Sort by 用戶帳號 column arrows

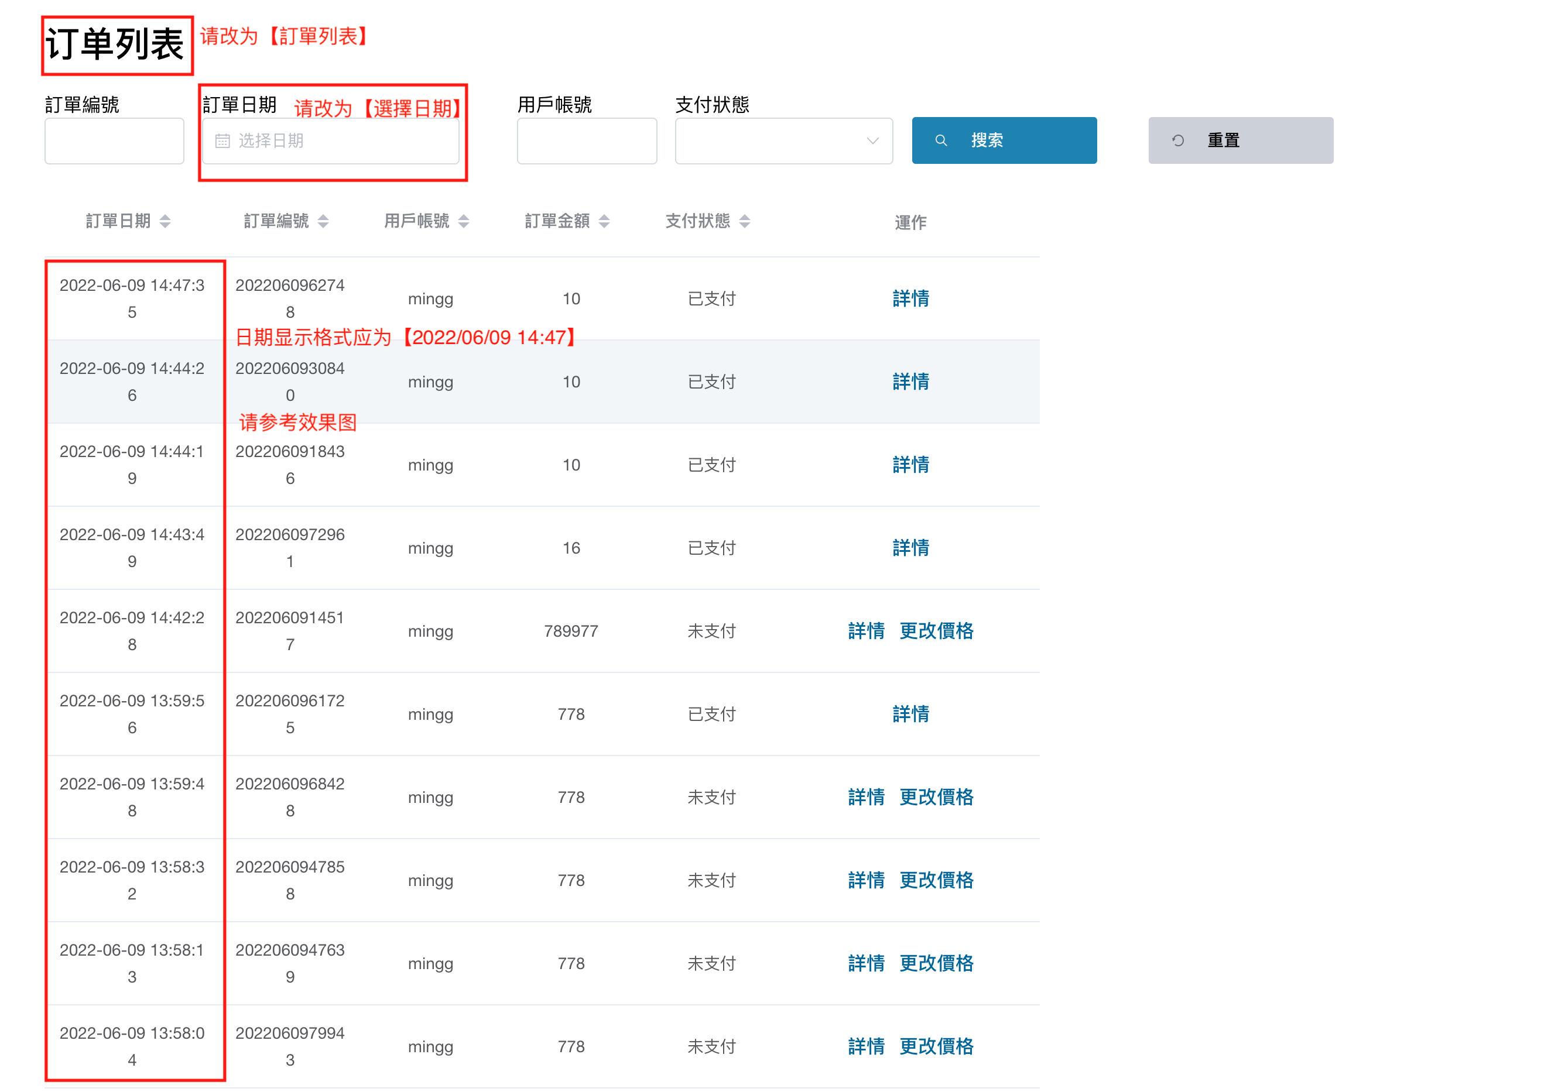point(464,221)
